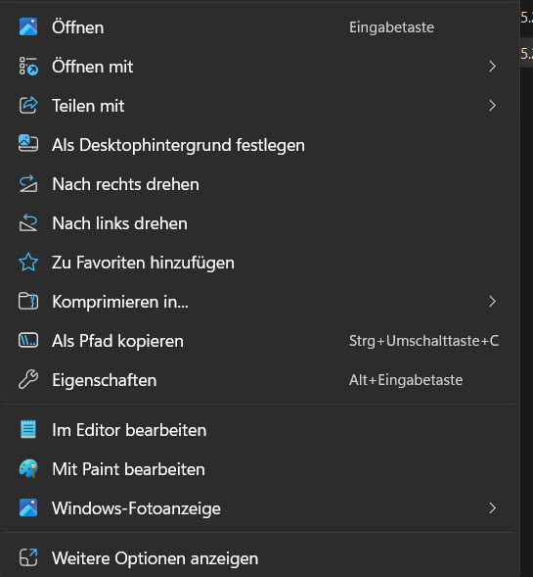Select Mit Paint bearbeiten
533x577 pixels.
pyautogui.click(x=260, y=469)
